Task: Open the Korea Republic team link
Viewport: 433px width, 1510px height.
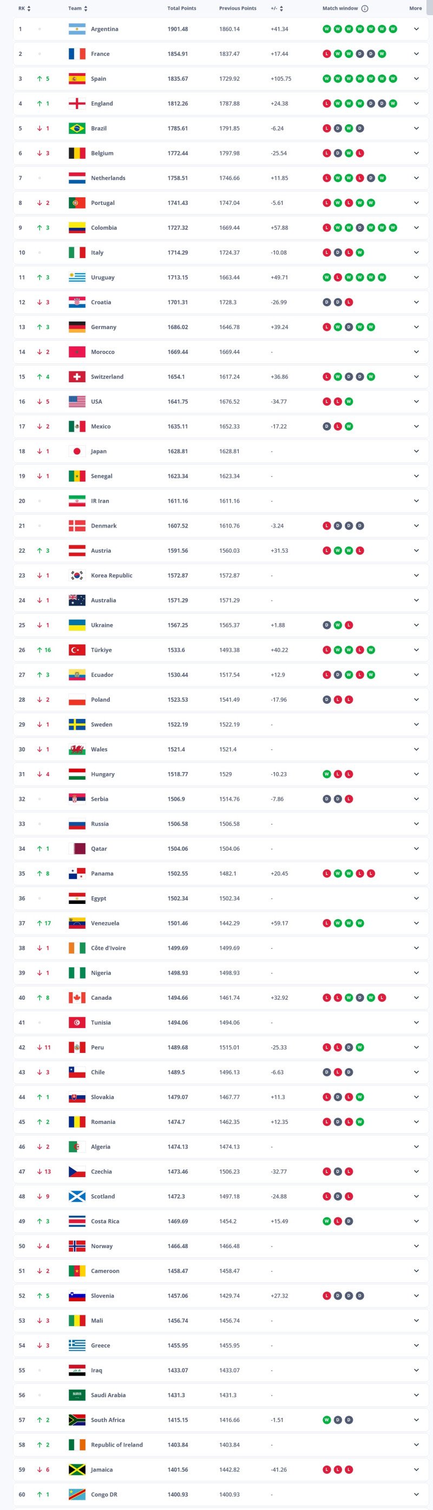Action: [111, 576]
